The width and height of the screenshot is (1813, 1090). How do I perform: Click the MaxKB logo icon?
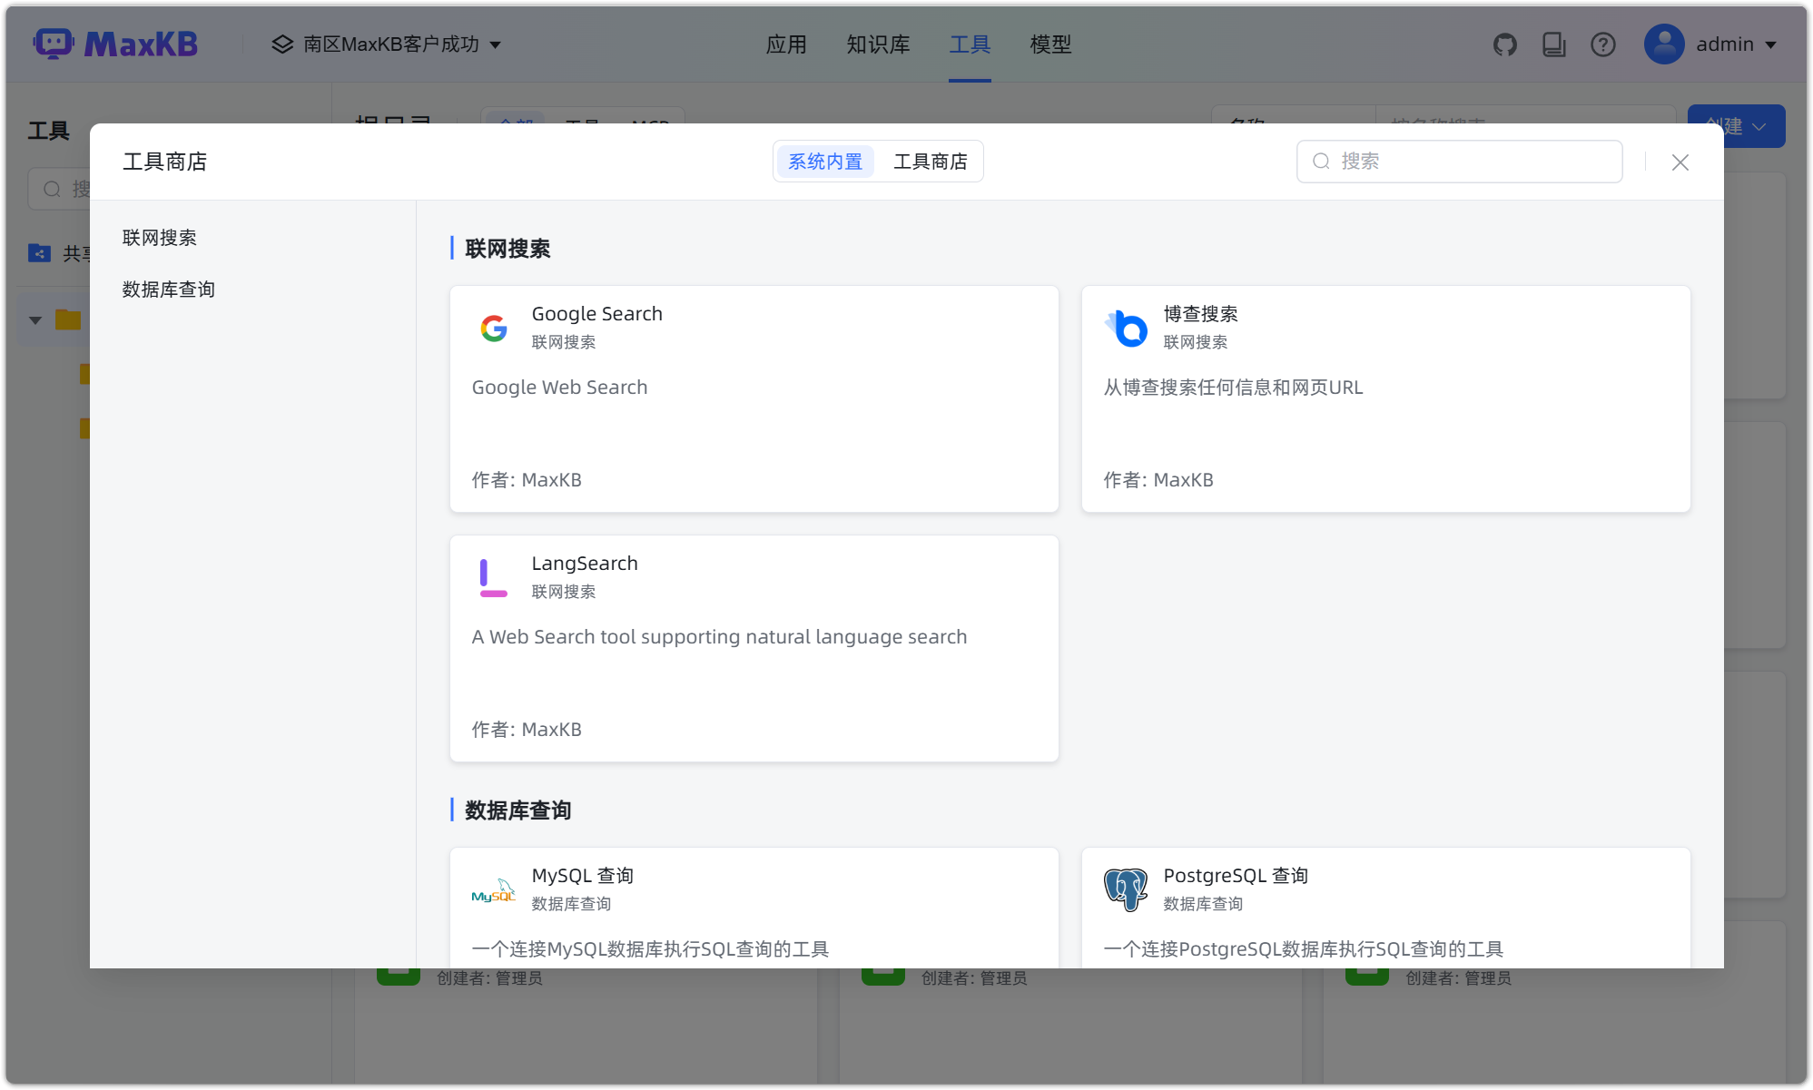tap(54, 43)
